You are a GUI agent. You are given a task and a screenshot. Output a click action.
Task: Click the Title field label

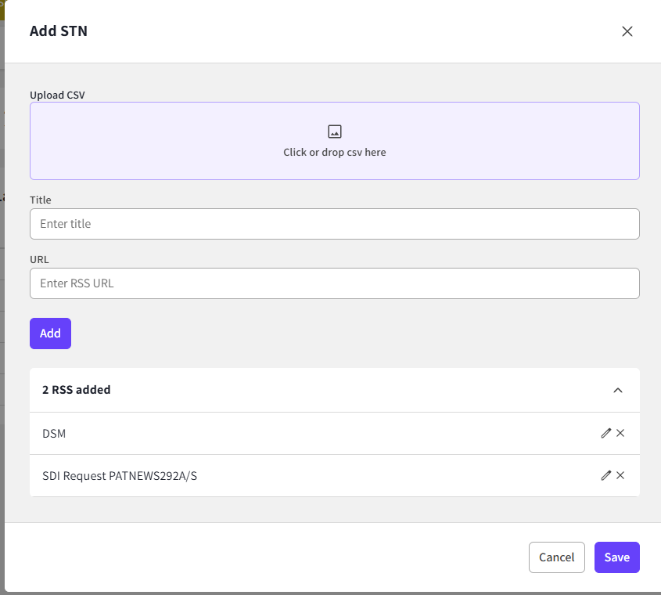click(x=41, y=200)
